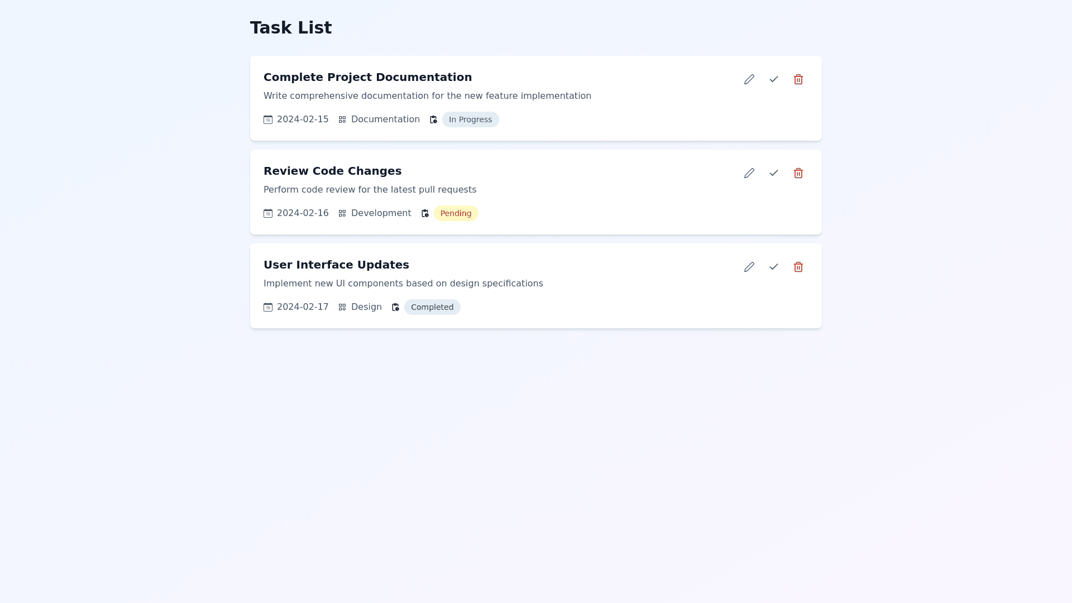Mark Complete Project Documentation as done

pyautogui.click(x=774, y=79)
